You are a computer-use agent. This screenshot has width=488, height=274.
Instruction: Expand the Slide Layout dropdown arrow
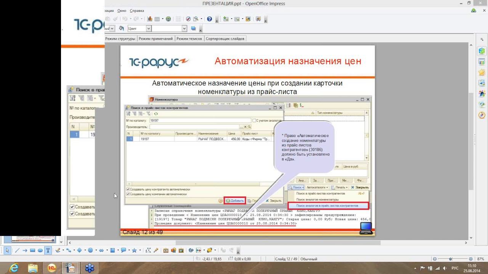(242, 19)
